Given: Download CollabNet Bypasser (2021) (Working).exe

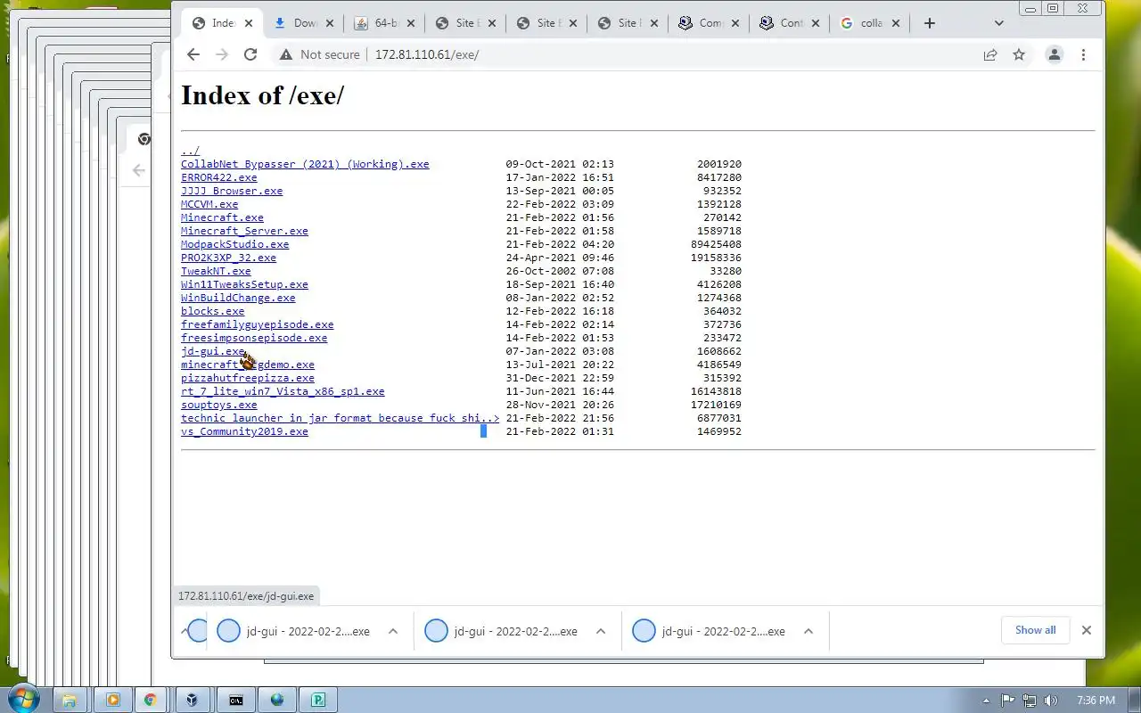Looking at the screenshot, I should (x=305, y=164).
